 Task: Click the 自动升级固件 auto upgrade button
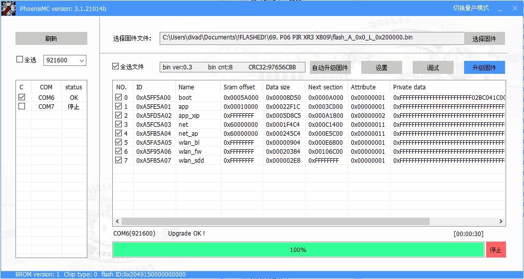pyautogui.click(x=330, y=67)
